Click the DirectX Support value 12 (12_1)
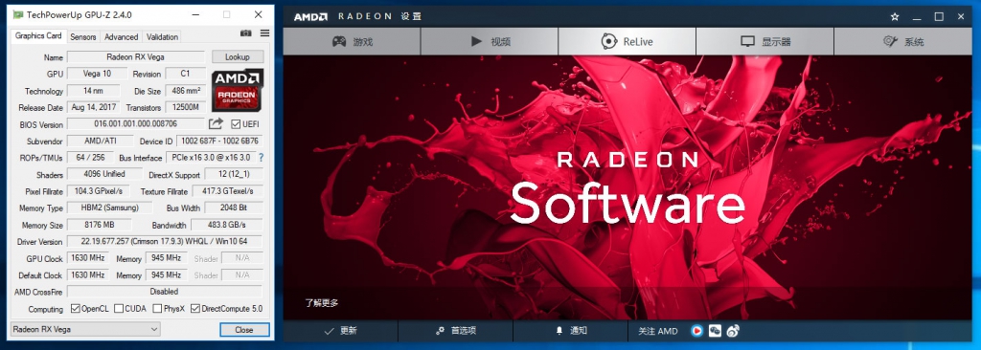 234,174
